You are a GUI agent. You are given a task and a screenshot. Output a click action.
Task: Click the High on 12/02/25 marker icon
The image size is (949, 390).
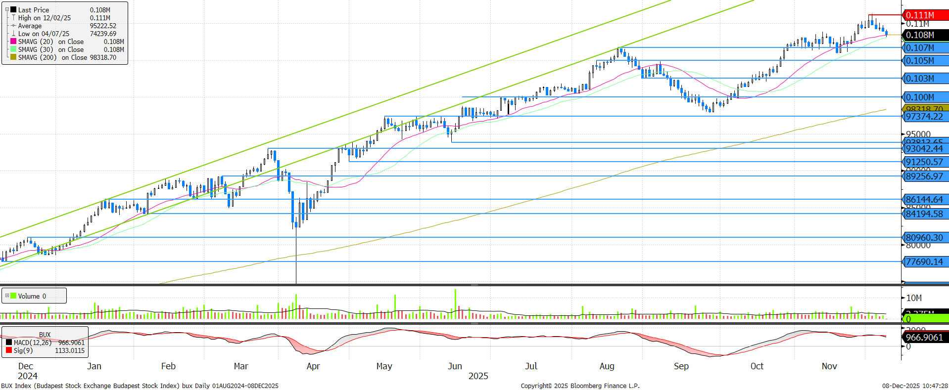(13, 18)
